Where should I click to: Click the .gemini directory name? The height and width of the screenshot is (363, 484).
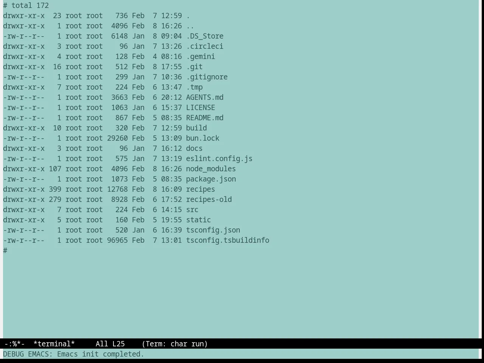tap(200, 56)
